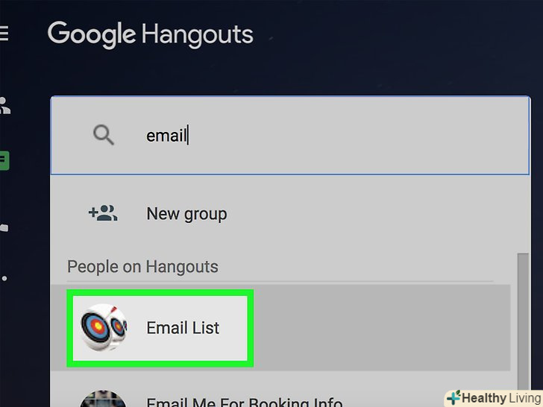The height and width of the screenshot is (407, 543).
Task: Open the Contacts sidebar icon
Action: click(5, 106)
